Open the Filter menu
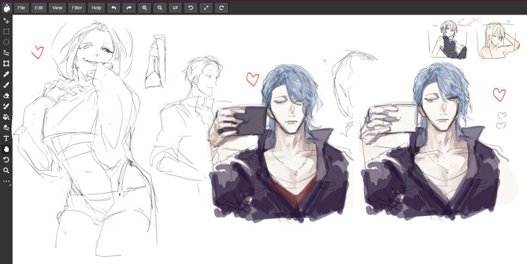This screenshot has width=527, height=264. [x=77, y=8]
